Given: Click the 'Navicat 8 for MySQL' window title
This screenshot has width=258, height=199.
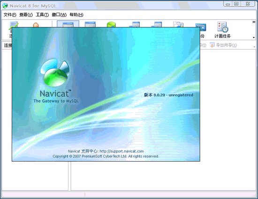Looking at the screenshot, I should pyautogui.click(x=33, y=6).
